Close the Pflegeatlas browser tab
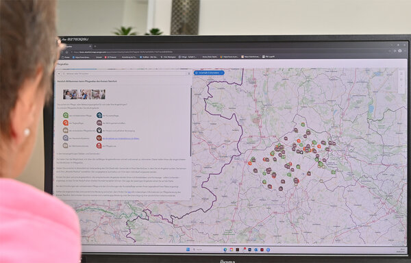Viewport: 411px width, 263px height. pyautogui.click(x=90, y=47)
